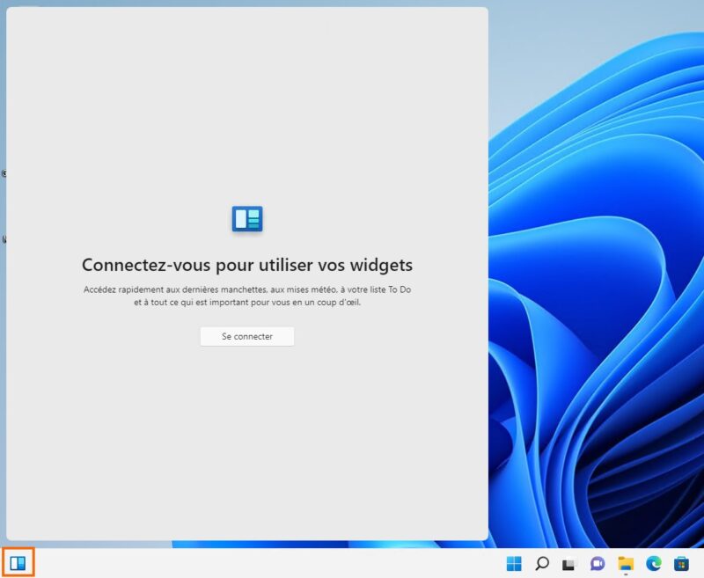Screen dimensions: 704x578
Task: Open Windows Search
Action: click(541, 565)
